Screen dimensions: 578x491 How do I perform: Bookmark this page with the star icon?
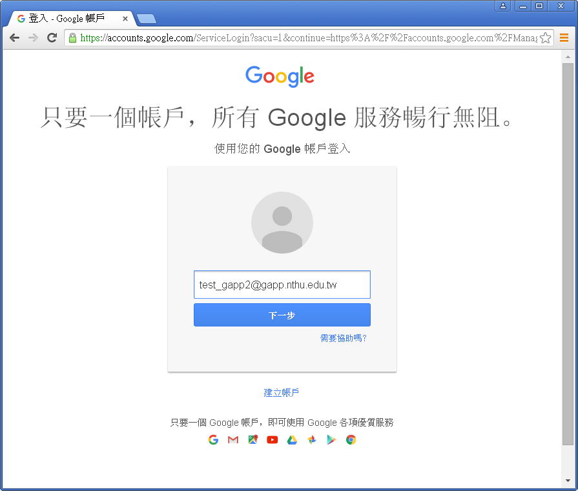[x=545, y=38]
